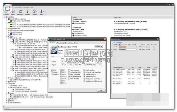The image size is (177, 112).
Task: Toggle the Intel SpeedStep checkbox
Action: pos(84,70)
